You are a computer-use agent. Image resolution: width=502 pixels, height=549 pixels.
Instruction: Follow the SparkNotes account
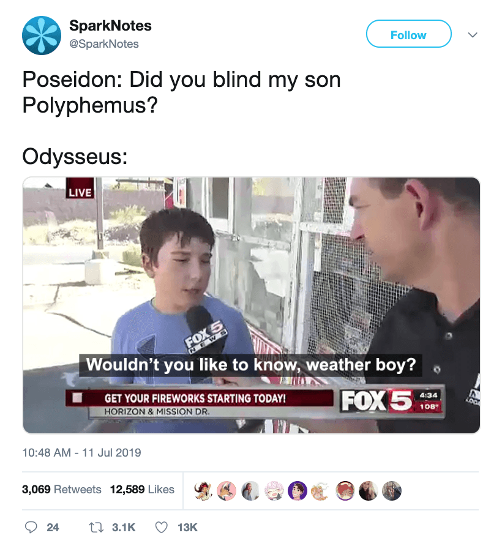408,34
